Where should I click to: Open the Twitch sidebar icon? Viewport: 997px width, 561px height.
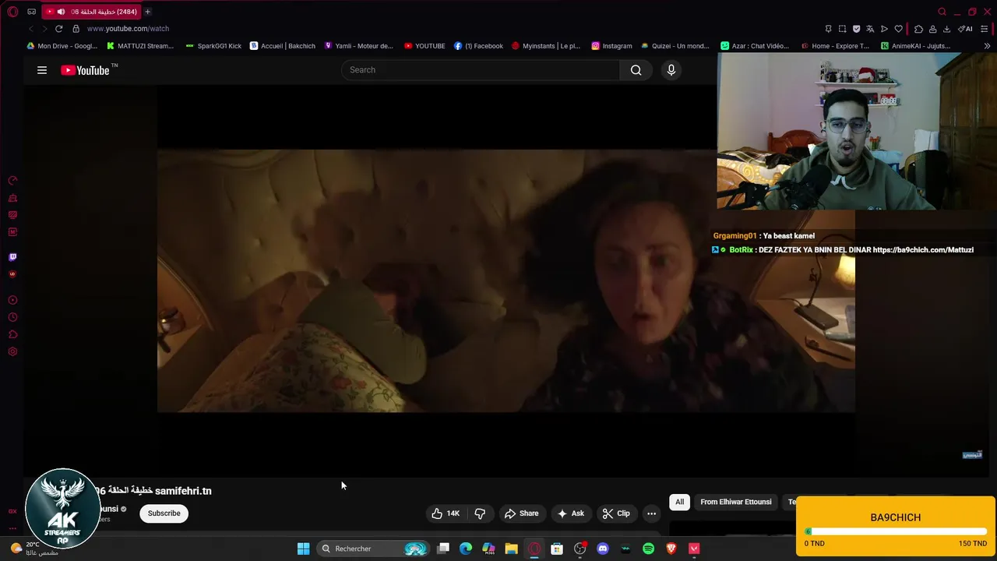(12, 257)
